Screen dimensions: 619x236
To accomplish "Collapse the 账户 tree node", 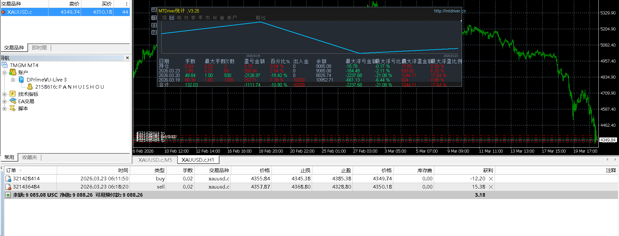I will tap(5, 72).
